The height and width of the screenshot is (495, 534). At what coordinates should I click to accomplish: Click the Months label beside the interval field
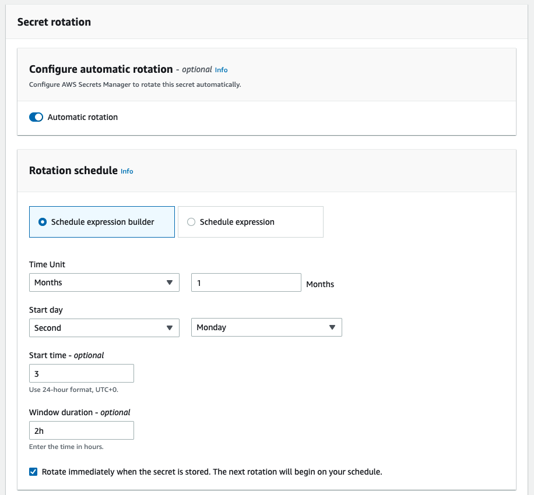[321, 284]
